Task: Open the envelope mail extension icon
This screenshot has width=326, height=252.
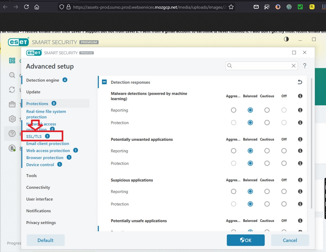Action: pyautogui.click(x=256, y=7)
